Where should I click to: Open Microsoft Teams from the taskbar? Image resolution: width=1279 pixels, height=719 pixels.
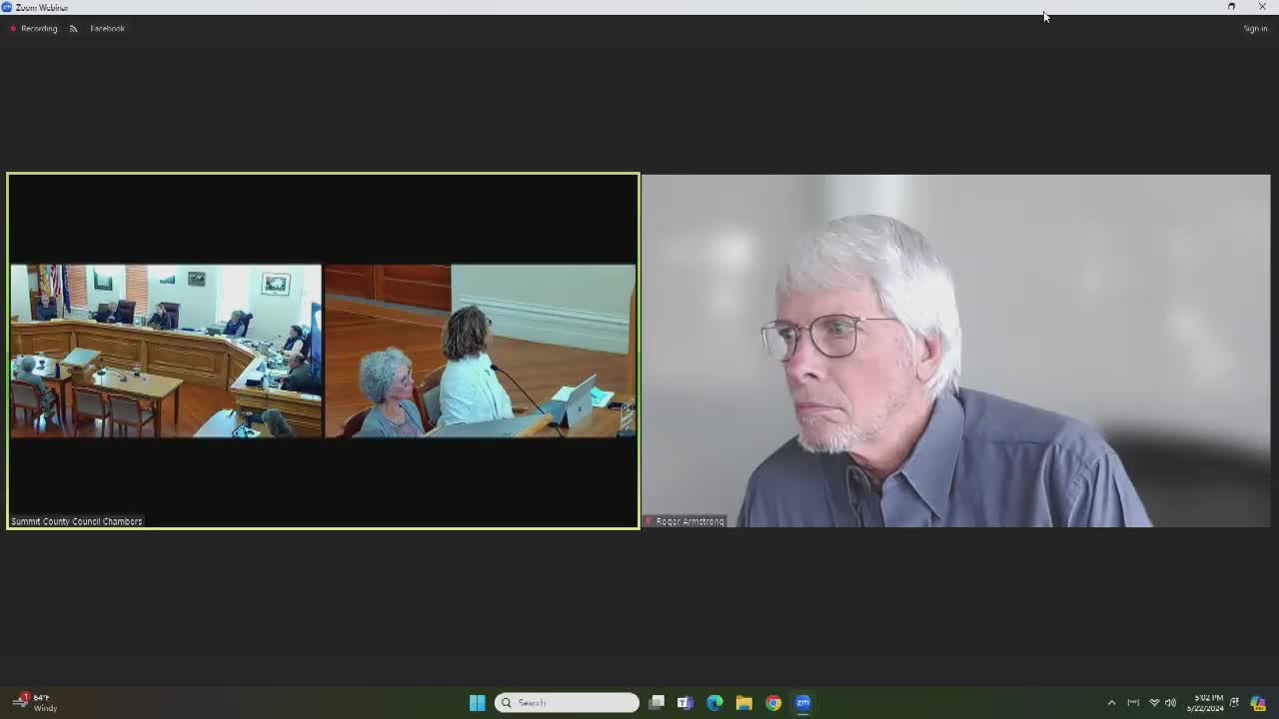pos(685,703)
